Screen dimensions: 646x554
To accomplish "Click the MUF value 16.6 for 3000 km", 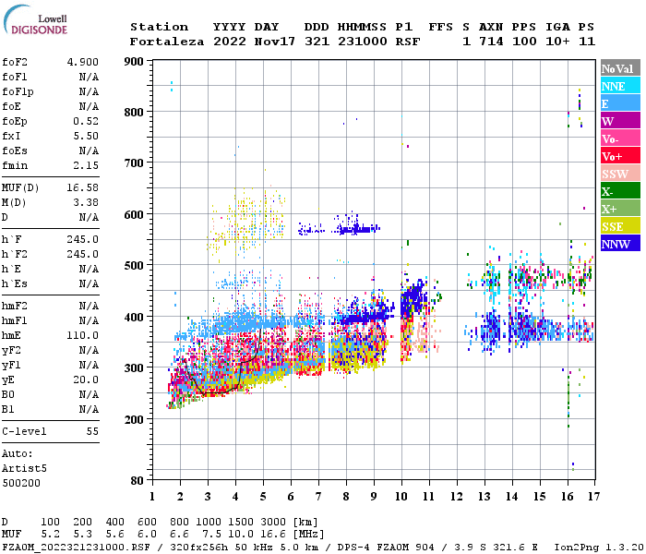I will pos(273,535).
